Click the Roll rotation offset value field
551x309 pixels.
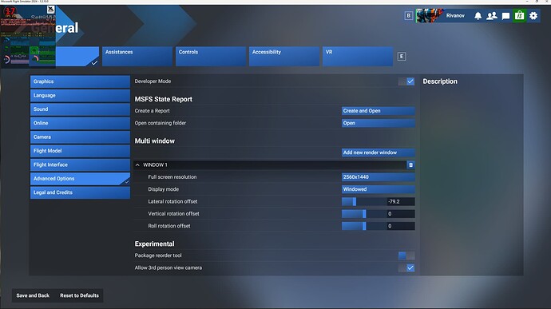pos(400,226)
